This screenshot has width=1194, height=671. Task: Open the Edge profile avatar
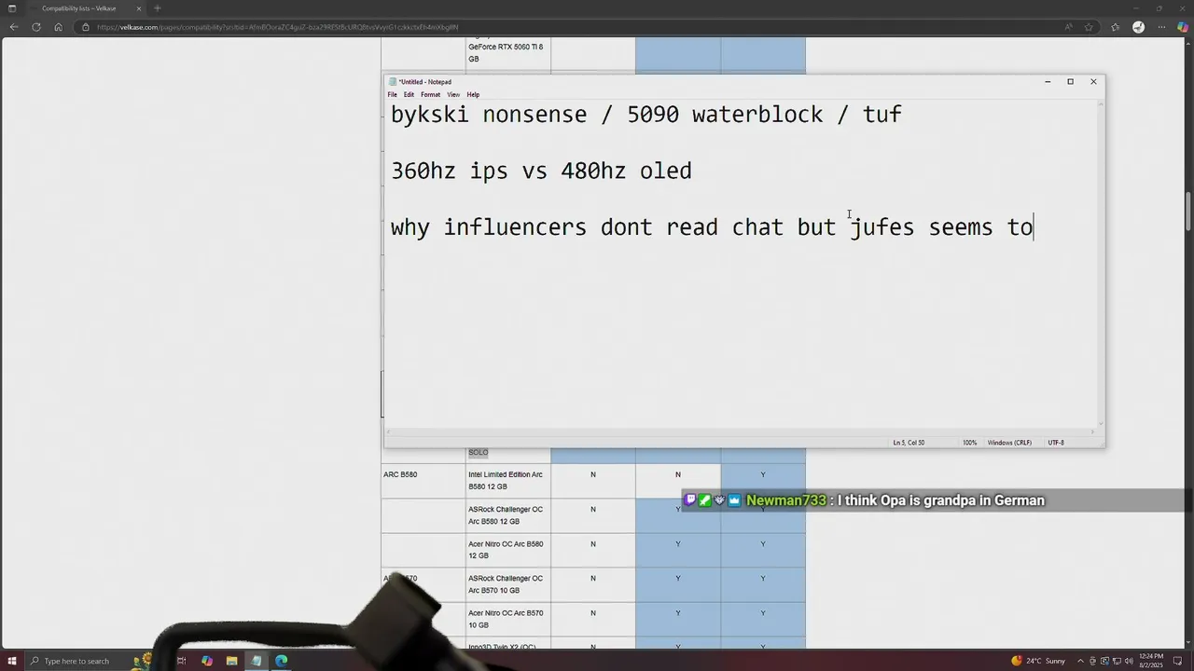(1138, 27)
